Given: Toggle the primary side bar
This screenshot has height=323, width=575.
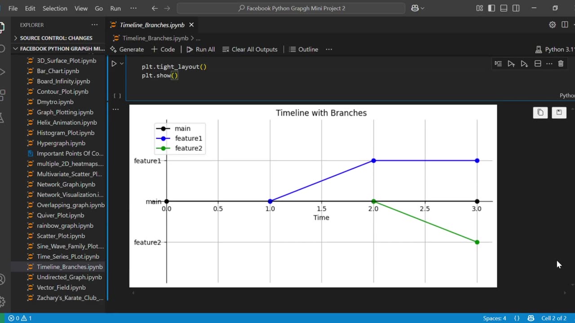Looking at the screenshot, I should pyautogui.click(x=492, y=8).
